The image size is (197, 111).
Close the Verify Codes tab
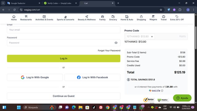(x=76, y=3)
